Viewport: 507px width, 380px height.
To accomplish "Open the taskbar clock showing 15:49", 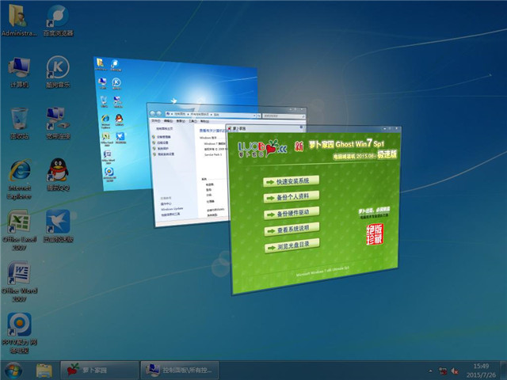I will [481, 370].
